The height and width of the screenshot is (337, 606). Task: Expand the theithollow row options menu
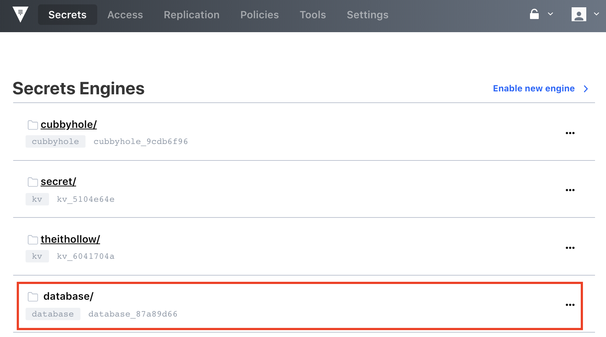point(570,248)
